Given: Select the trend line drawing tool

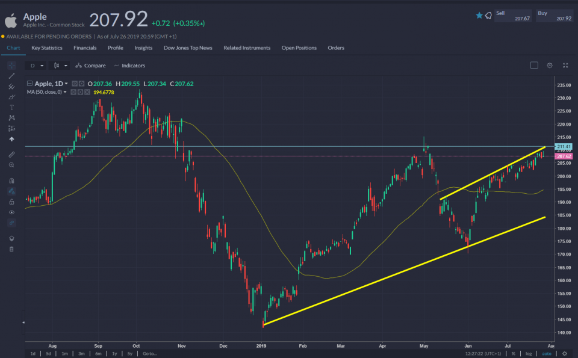Looking at the screenshot, I should pyautogui.click(x=11, y=76).
